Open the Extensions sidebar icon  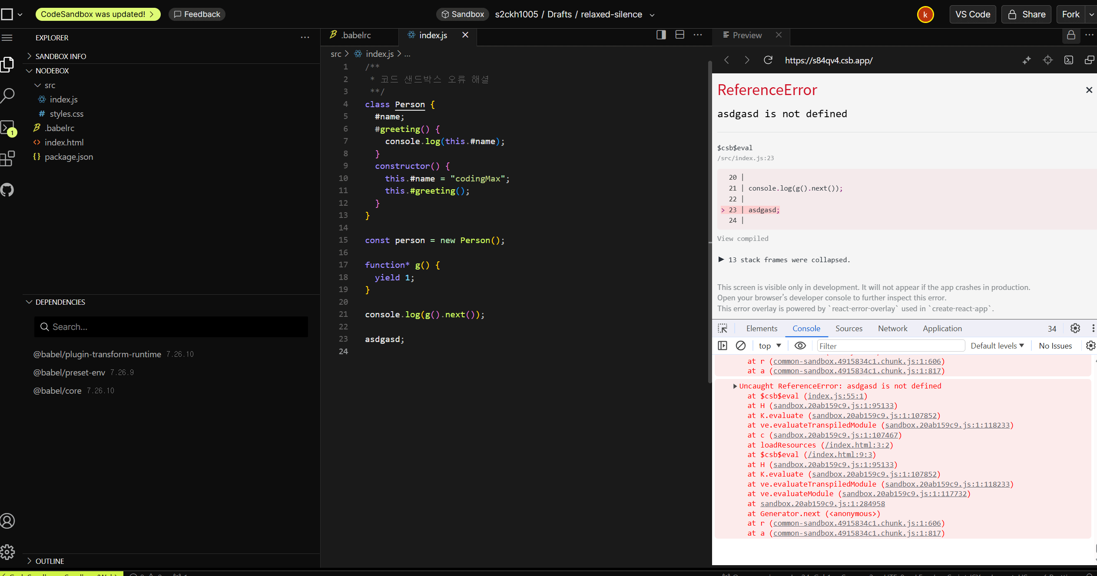[7, 158]
